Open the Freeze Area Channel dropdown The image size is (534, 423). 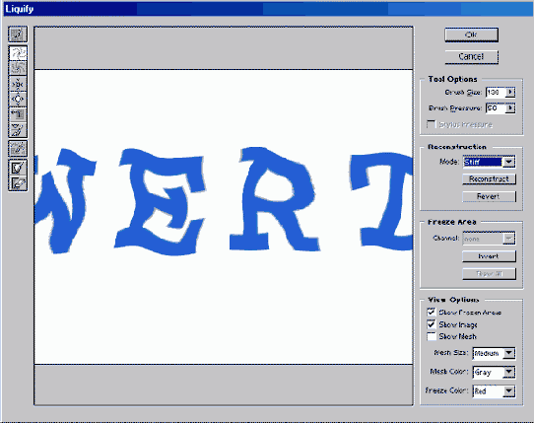(508, 239)
